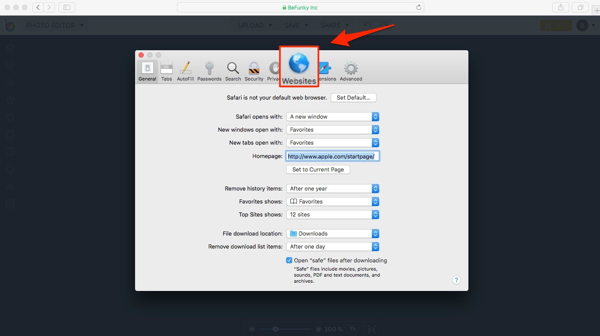The width and height of the screenshot is (600, 336).
Task: Click the BeFunky zoom in plus icon
Action: click(319, 329)
